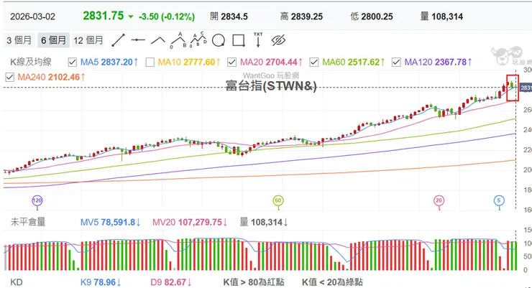Click the current price tag on axis

(526, 88)
